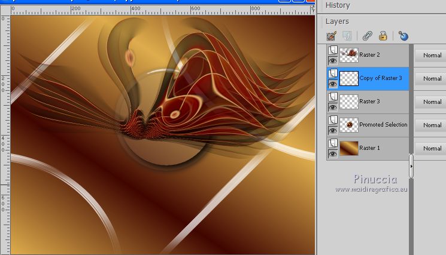Click the New Raster Layer icon
Screen dimensions: 446x255
[332, 36]
